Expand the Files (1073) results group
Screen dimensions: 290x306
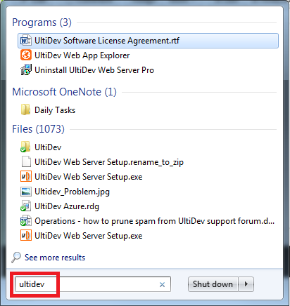pyautogui.click(x=38, y=129)
